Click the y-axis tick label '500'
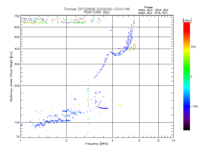Screen dimensions: 204x153 17,37
